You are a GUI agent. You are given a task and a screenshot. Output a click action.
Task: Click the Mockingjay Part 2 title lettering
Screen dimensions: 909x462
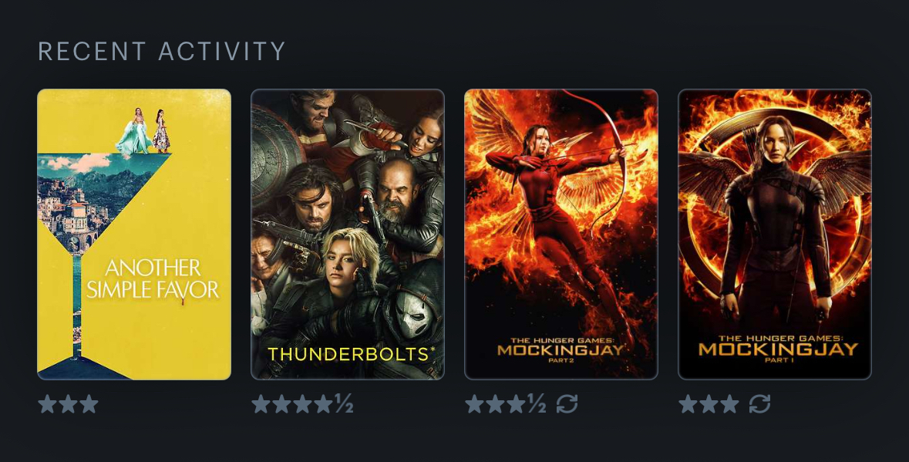561,349
